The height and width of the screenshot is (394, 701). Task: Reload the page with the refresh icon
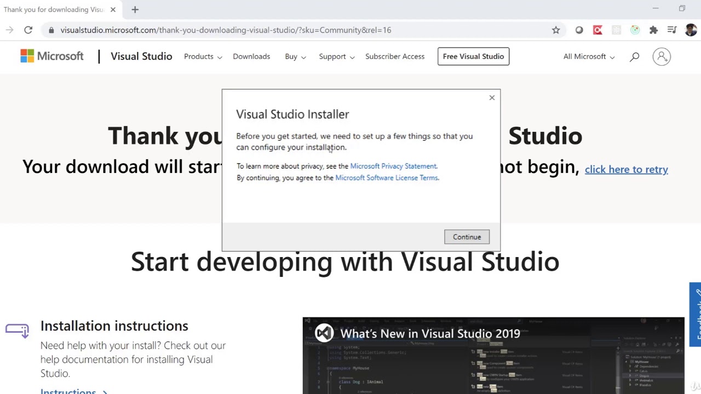coord(28,30)
